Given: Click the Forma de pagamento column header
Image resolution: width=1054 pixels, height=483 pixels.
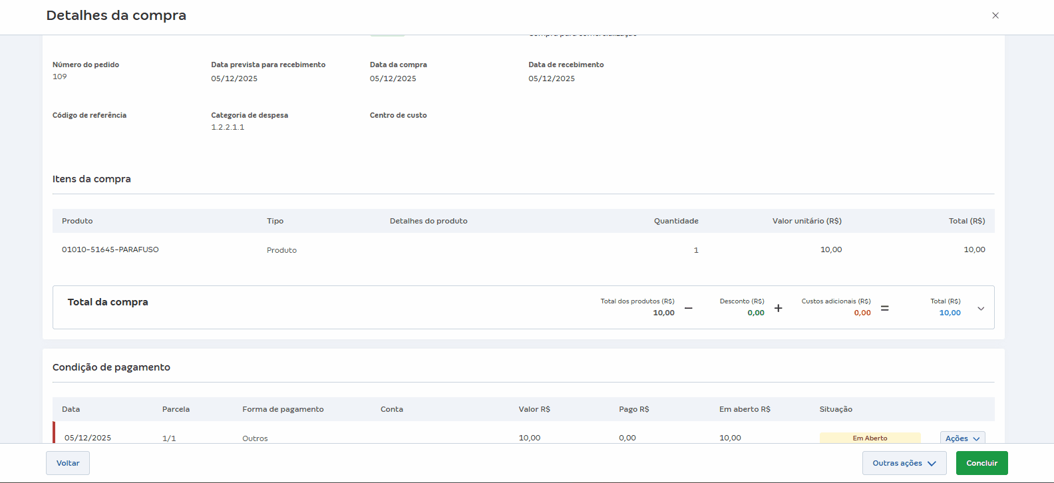Looking at the screenshot, I should coord(283,409).
